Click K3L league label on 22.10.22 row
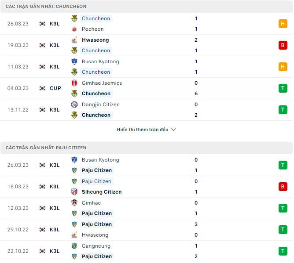The width and height of the screenshot is (294, 263). (x=55, y=251)
